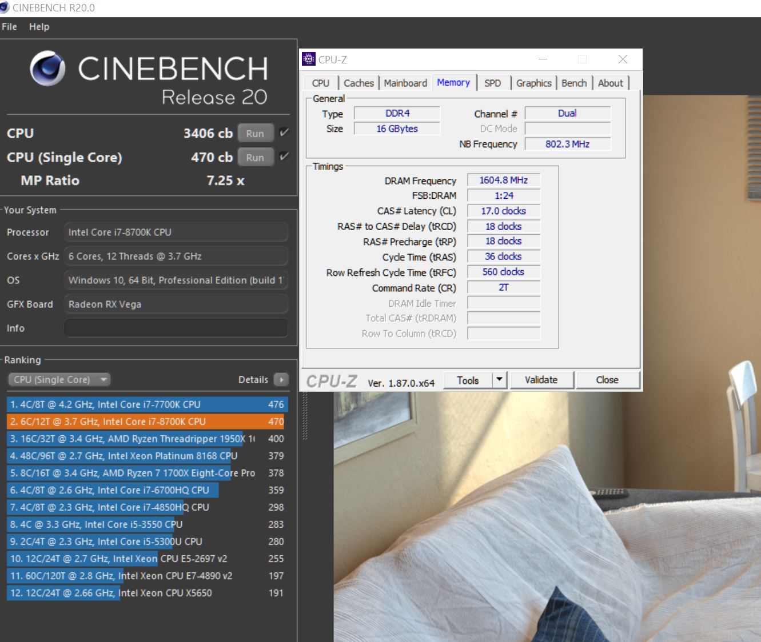This screenshot has width=761, height=642.
Task: Click the MP Ratio value 7.25 x
Action: coord(225,180)
